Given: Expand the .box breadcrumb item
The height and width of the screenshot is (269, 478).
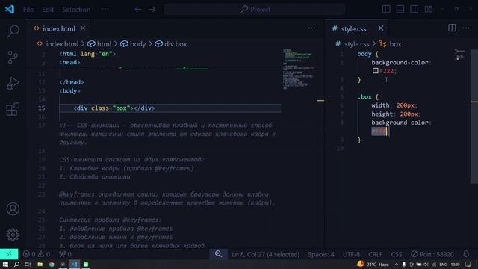Looking at the screenshot, I should tap(390, 44).
